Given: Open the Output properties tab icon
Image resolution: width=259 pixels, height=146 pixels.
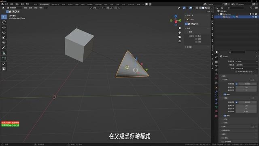Looking at the screenshot, I should [x=217, y=66].
